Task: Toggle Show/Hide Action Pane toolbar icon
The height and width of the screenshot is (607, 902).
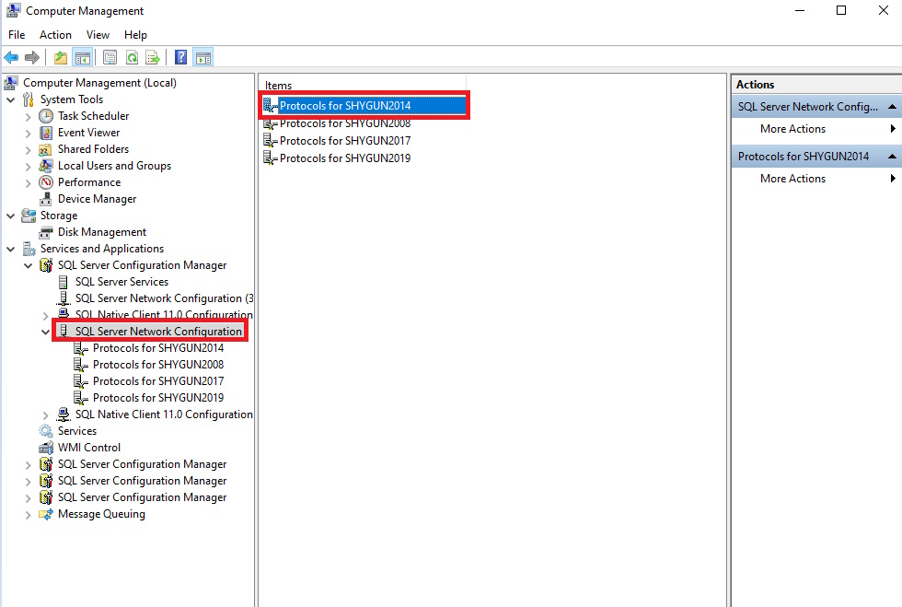Action: click(203, 58)
